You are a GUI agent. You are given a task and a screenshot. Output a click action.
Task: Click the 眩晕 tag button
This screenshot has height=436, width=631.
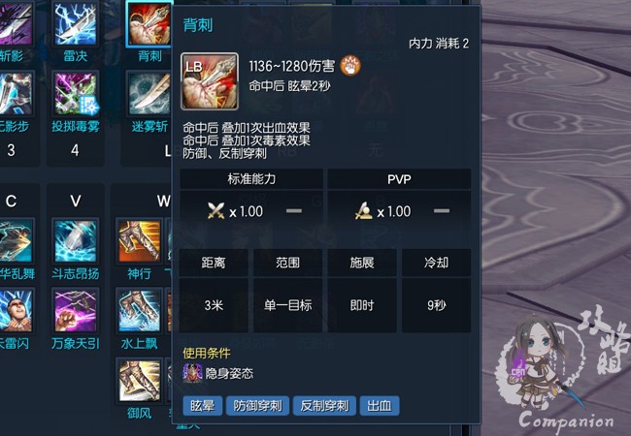click(x=203, y=406)
